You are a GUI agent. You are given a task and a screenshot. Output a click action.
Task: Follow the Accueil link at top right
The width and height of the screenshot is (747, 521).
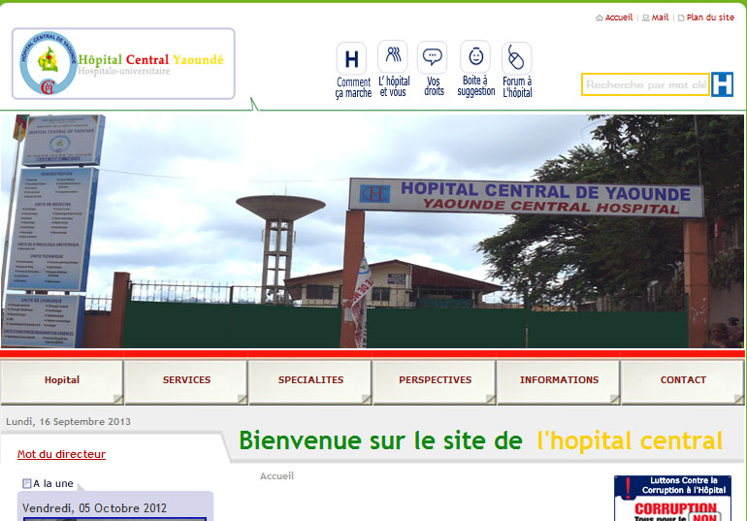(x=619, y=17)
